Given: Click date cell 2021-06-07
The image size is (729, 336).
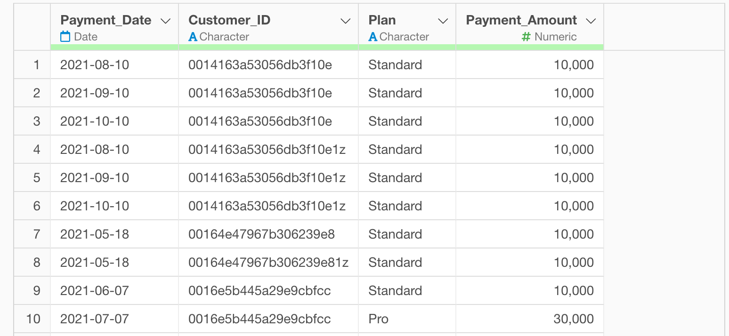Looking at the screenshot, I should point(94,291).
